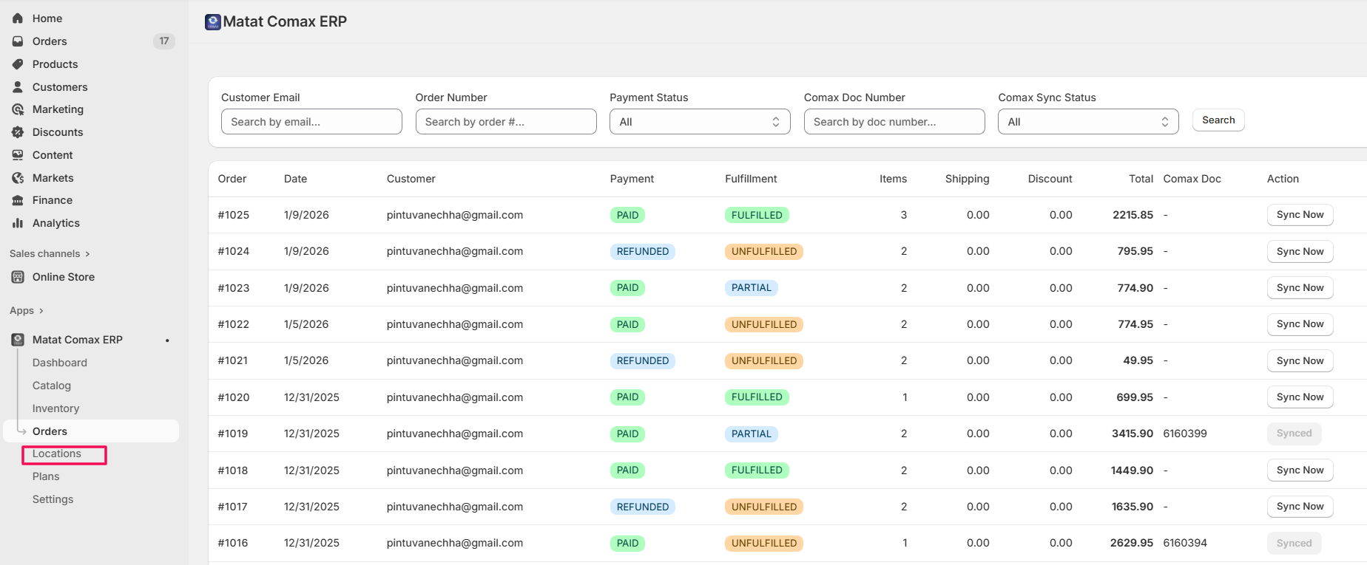Click the Analytics bar chart icon
The image size is (1367, 565).
pyautogui.click(x=18, y=223)
